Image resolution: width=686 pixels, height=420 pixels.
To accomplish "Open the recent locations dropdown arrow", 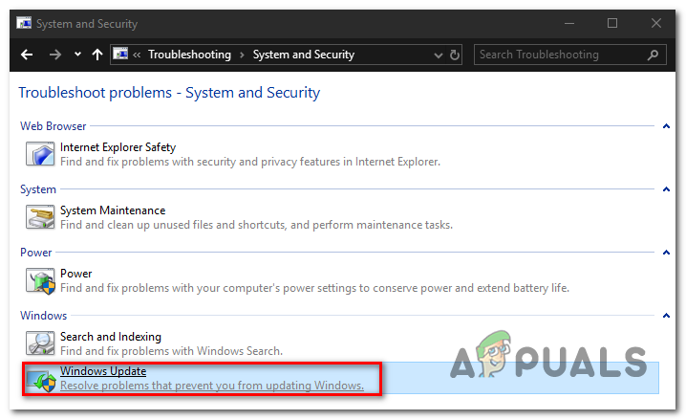I will 77,55.
